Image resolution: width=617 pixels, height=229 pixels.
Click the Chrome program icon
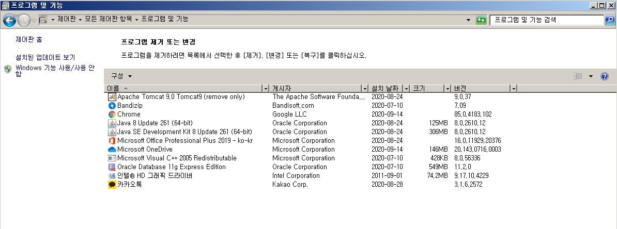tap(112, 114)
